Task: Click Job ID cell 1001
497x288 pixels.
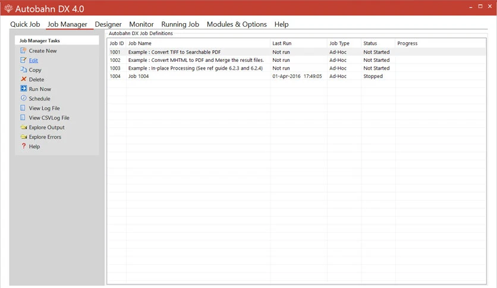Action: tap(115, 52)
